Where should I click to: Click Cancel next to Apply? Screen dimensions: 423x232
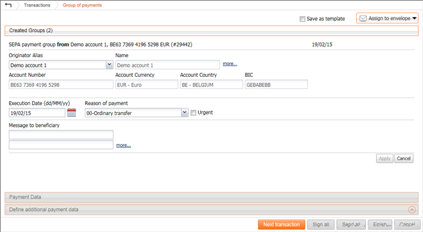pos(403,159)
